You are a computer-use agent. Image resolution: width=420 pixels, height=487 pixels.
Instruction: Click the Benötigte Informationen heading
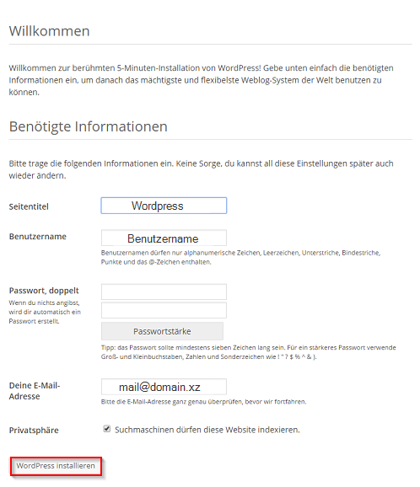89,126
